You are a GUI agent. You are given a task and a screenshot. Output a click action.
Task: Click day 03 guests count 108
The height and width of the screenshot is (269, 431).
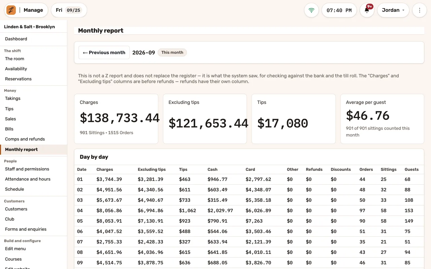click(x=409, y=200)
